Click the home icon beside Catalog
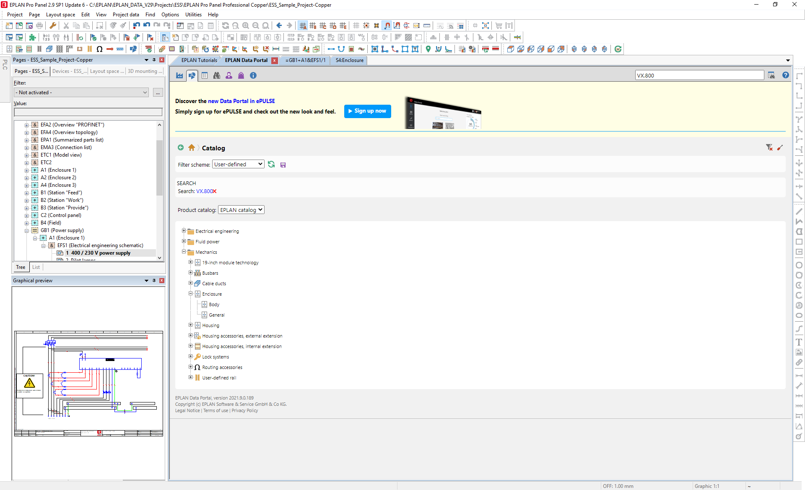This screenshot has height=490, width=805. [x=192, y=147]
